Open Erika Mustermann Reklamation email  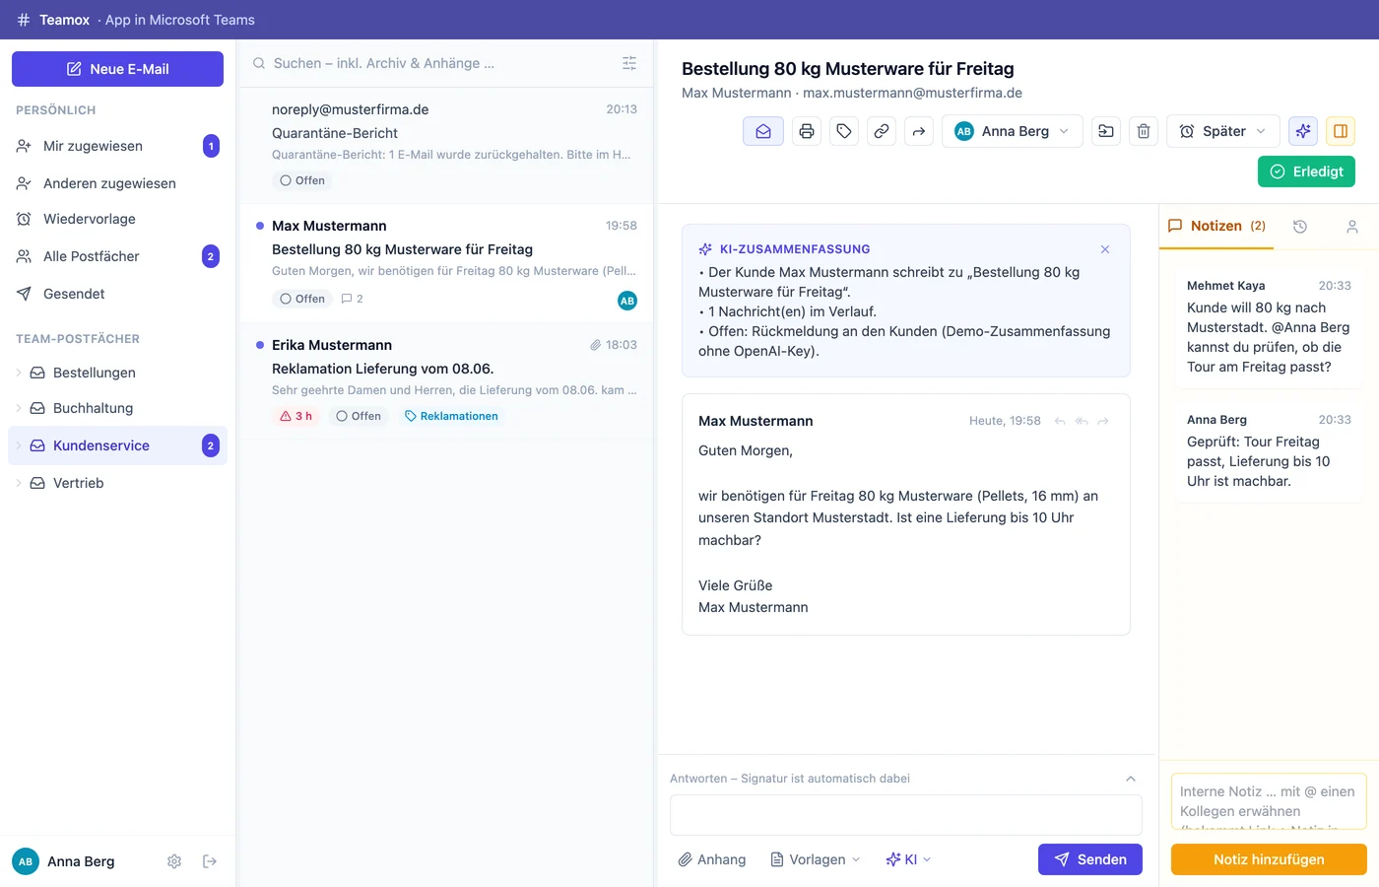tap(446, 380)
